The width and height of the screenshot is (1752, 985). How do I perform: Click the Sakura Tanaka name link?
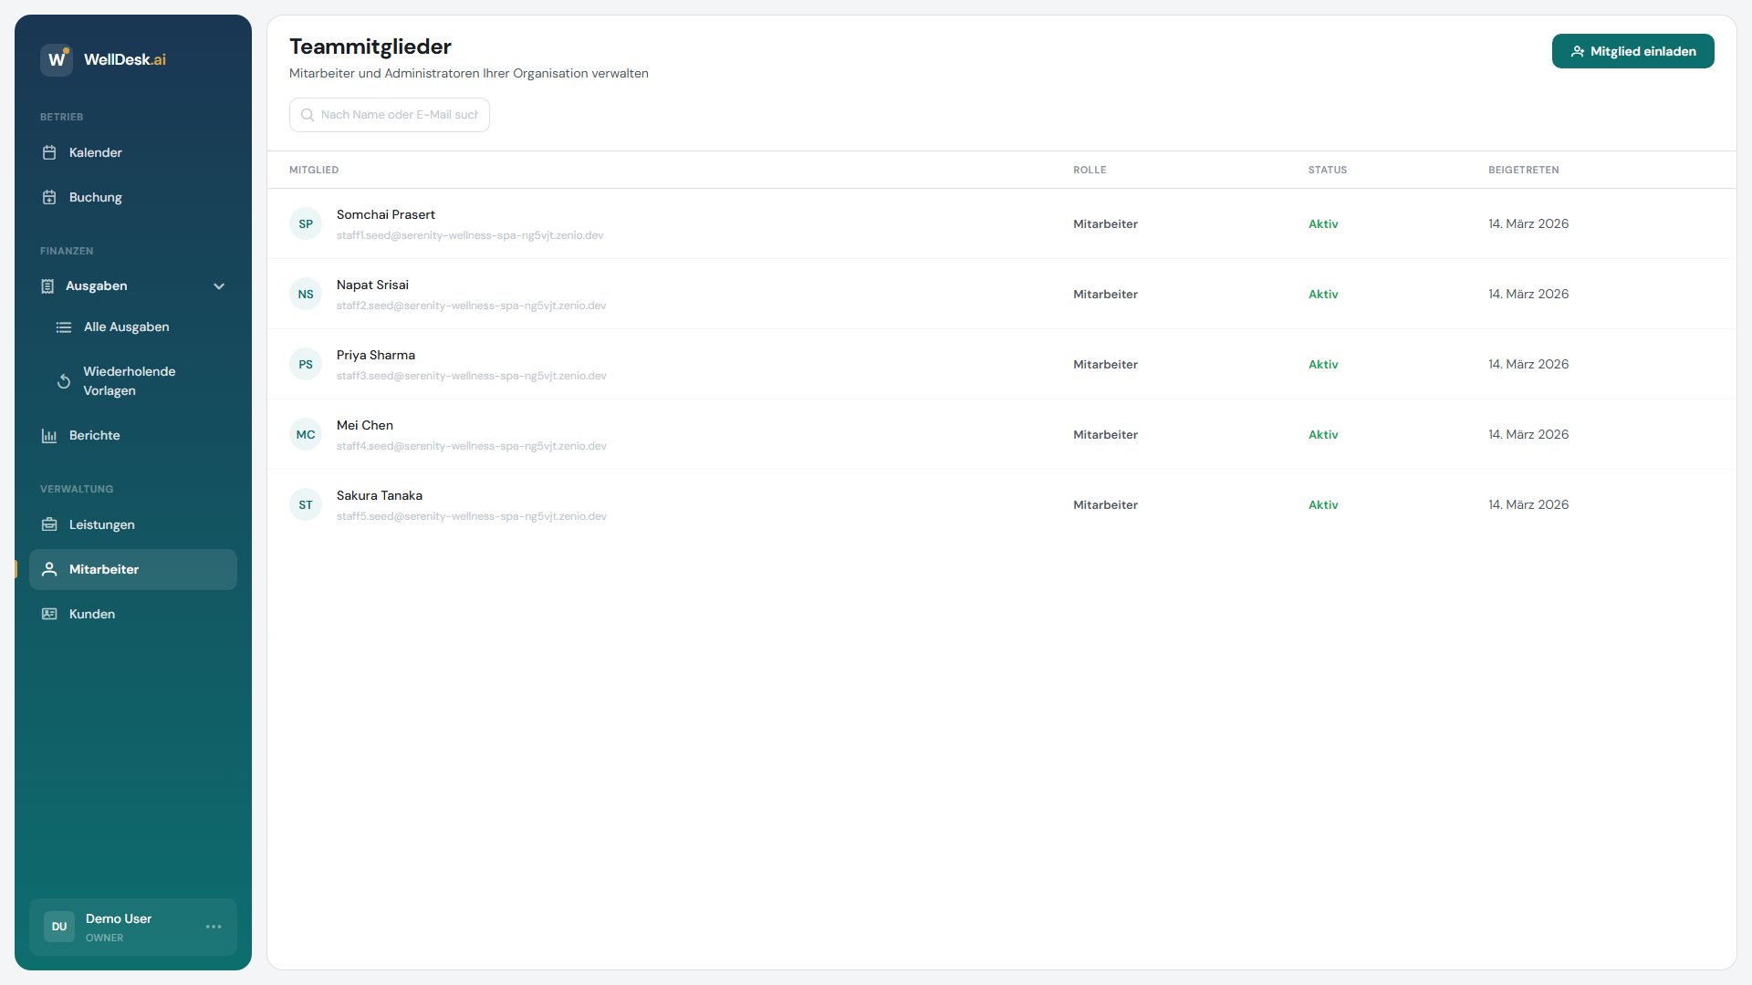click(380, 496)
